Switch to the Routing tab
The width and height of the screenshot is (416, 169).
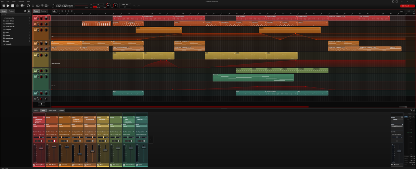click(44, 11)
